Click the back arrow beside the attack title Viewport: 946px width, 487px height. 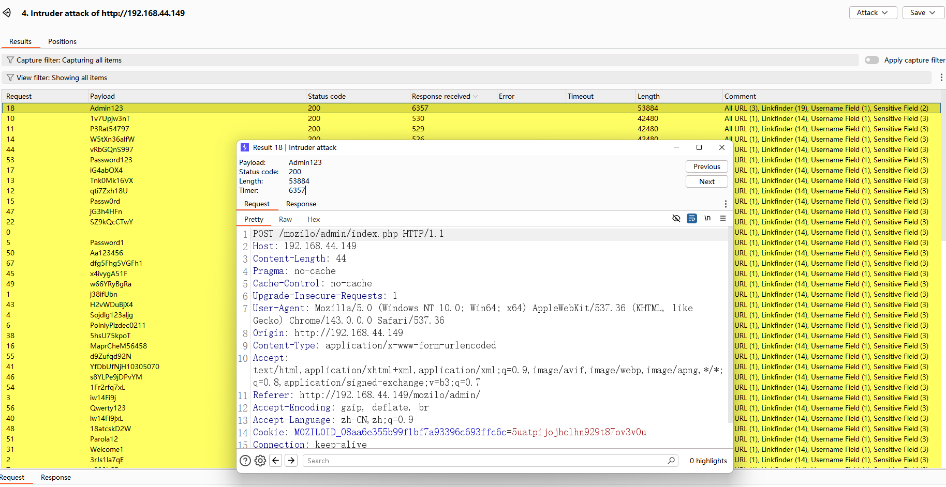[x=7, y=12]
